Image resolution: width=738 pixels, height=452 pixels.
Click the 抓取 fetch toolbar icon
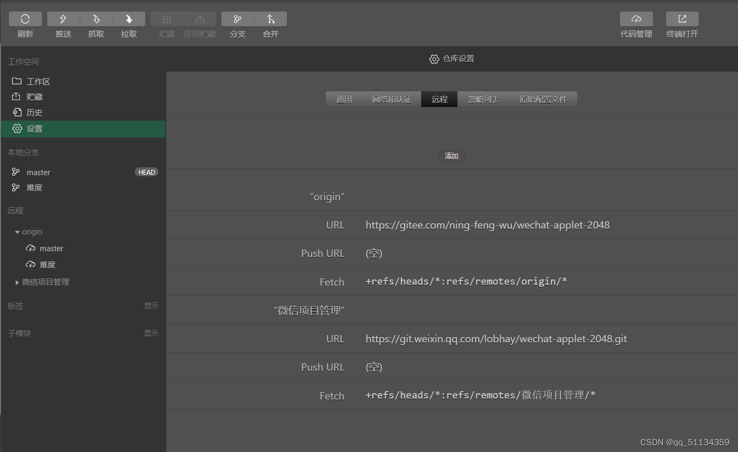click(96, 19)
